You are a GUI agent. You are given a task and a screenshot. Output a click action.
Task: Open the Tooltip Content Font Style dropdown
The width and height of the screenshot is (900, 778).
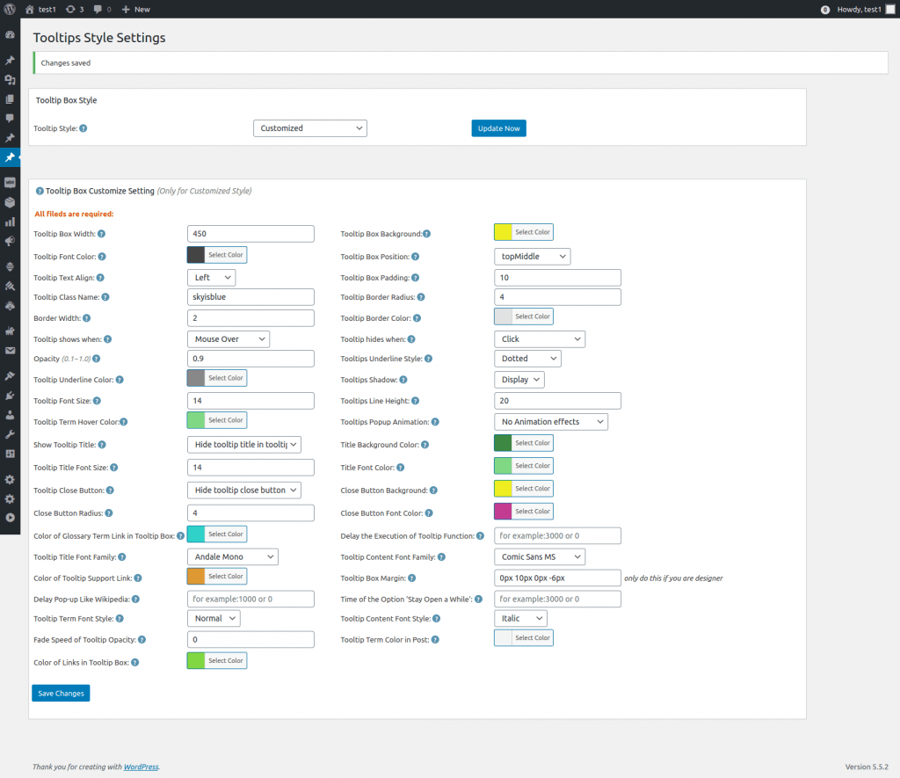click(520, 618)
